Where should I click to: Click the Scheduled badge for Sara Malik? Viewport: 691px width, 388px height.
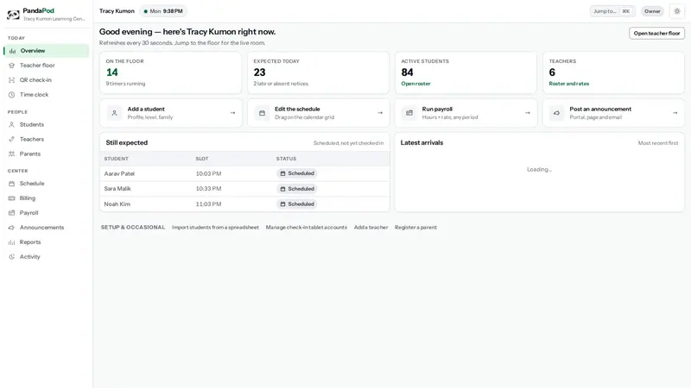click(297, 189)
